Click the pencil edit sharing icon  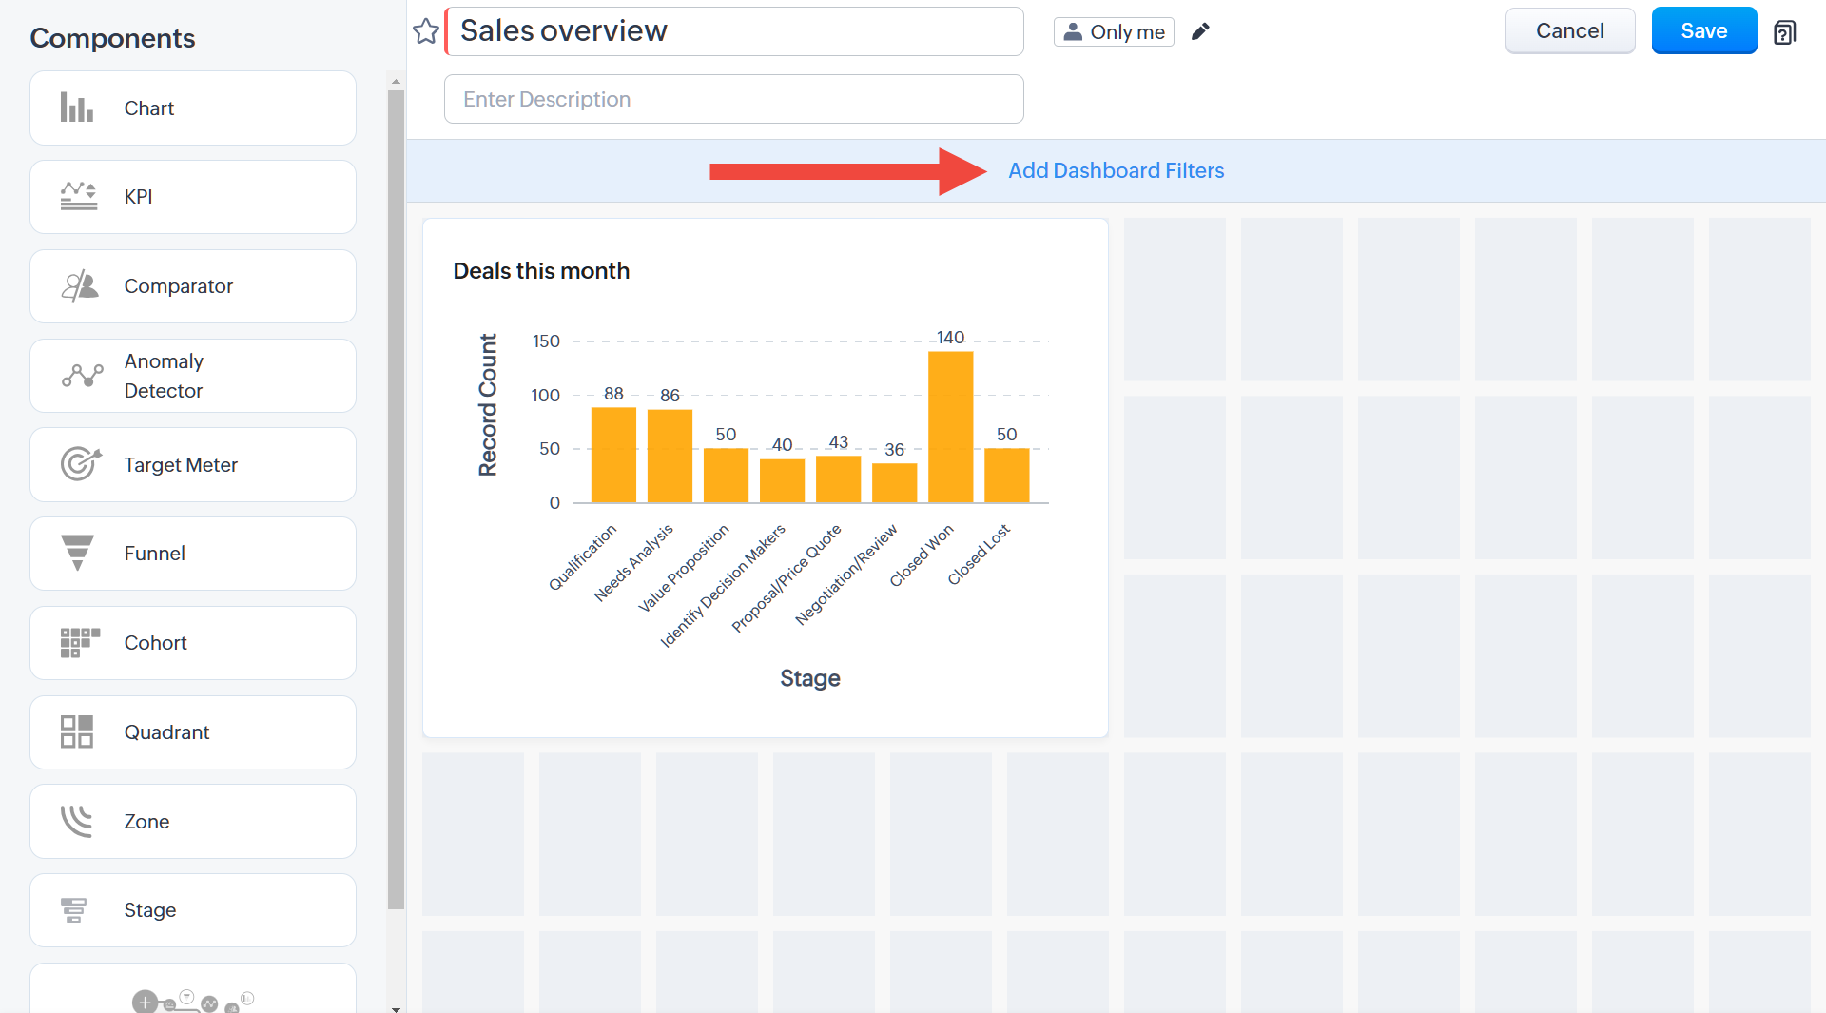[1201, 31]
